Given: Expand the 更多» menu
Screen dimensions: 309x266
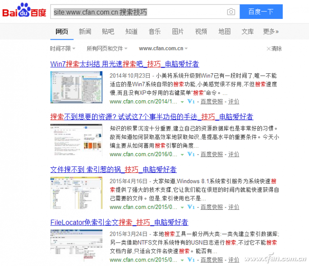Looking at the screenshot, I should point(271,32).
